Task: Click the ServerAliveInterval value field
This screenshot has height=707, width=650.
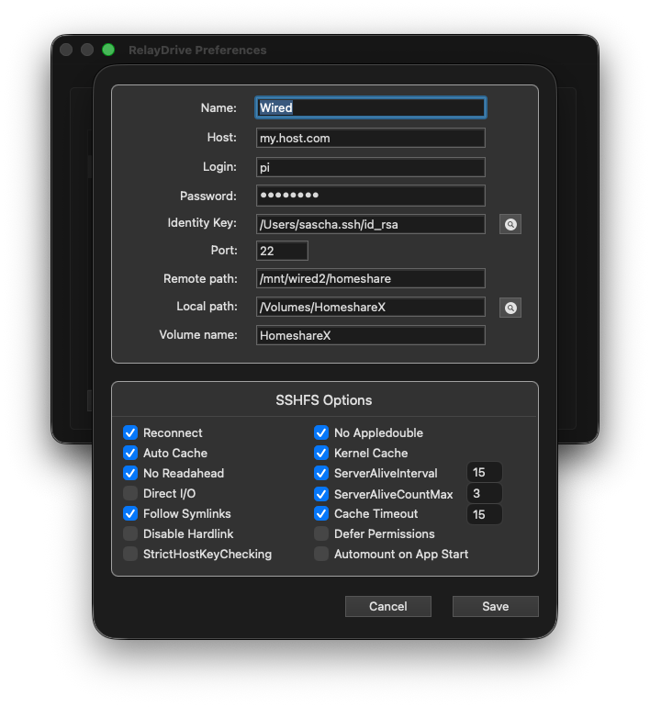Action: coord(484,473)
